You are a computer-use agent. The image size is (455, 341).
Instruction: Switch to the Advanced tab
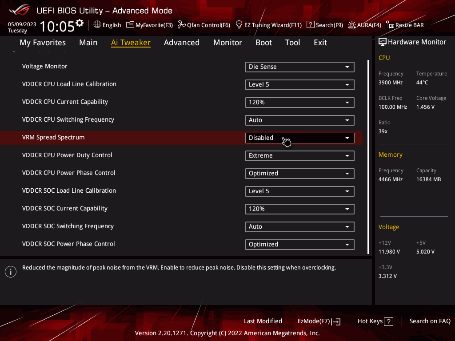[x=181, y=43]
